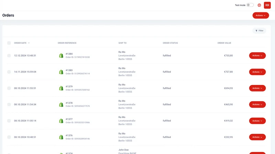
Task: Click the Shopify icon for order #1378
Action: pyautogui.click(x=61, y=104)
